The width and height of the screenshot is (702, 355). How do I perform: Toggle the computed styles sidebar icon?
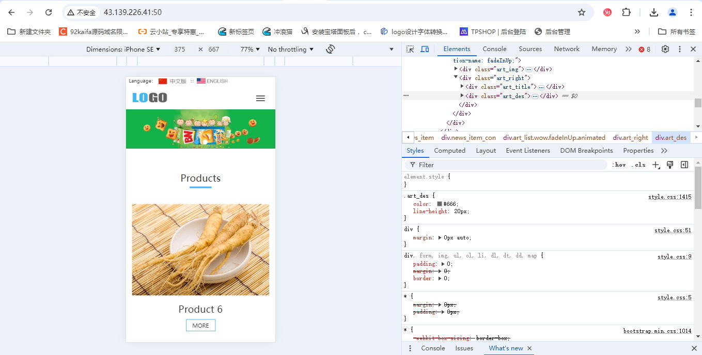point(684,165)
